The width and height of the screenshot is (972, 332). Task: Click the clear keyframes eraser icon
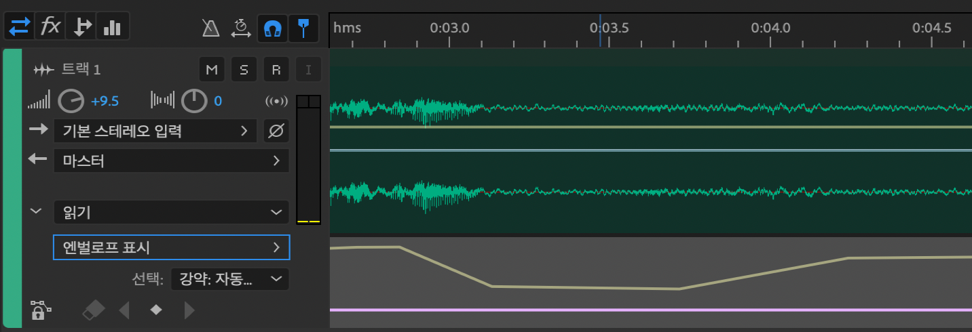pos(94,310)
